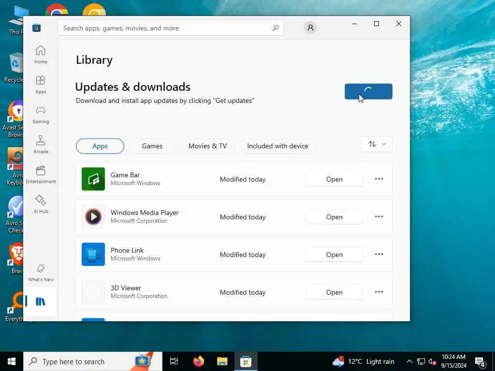This screenshot has height=371, width=495.
Task: Open the Phone Link app
Action: tap(335, 255)
